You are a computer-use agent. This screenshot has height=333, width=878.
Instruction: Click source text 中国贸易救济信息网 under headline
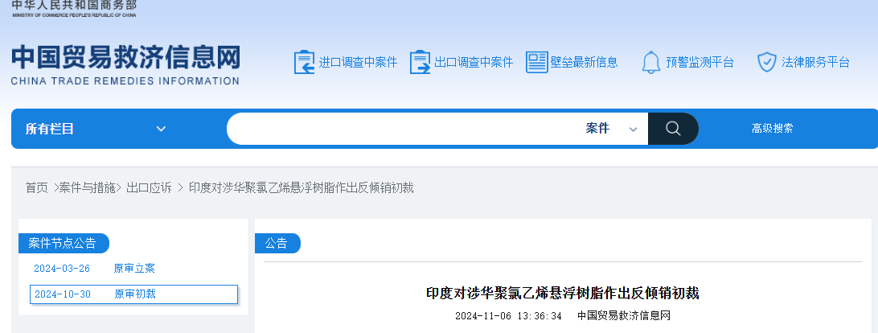point(624,315)
